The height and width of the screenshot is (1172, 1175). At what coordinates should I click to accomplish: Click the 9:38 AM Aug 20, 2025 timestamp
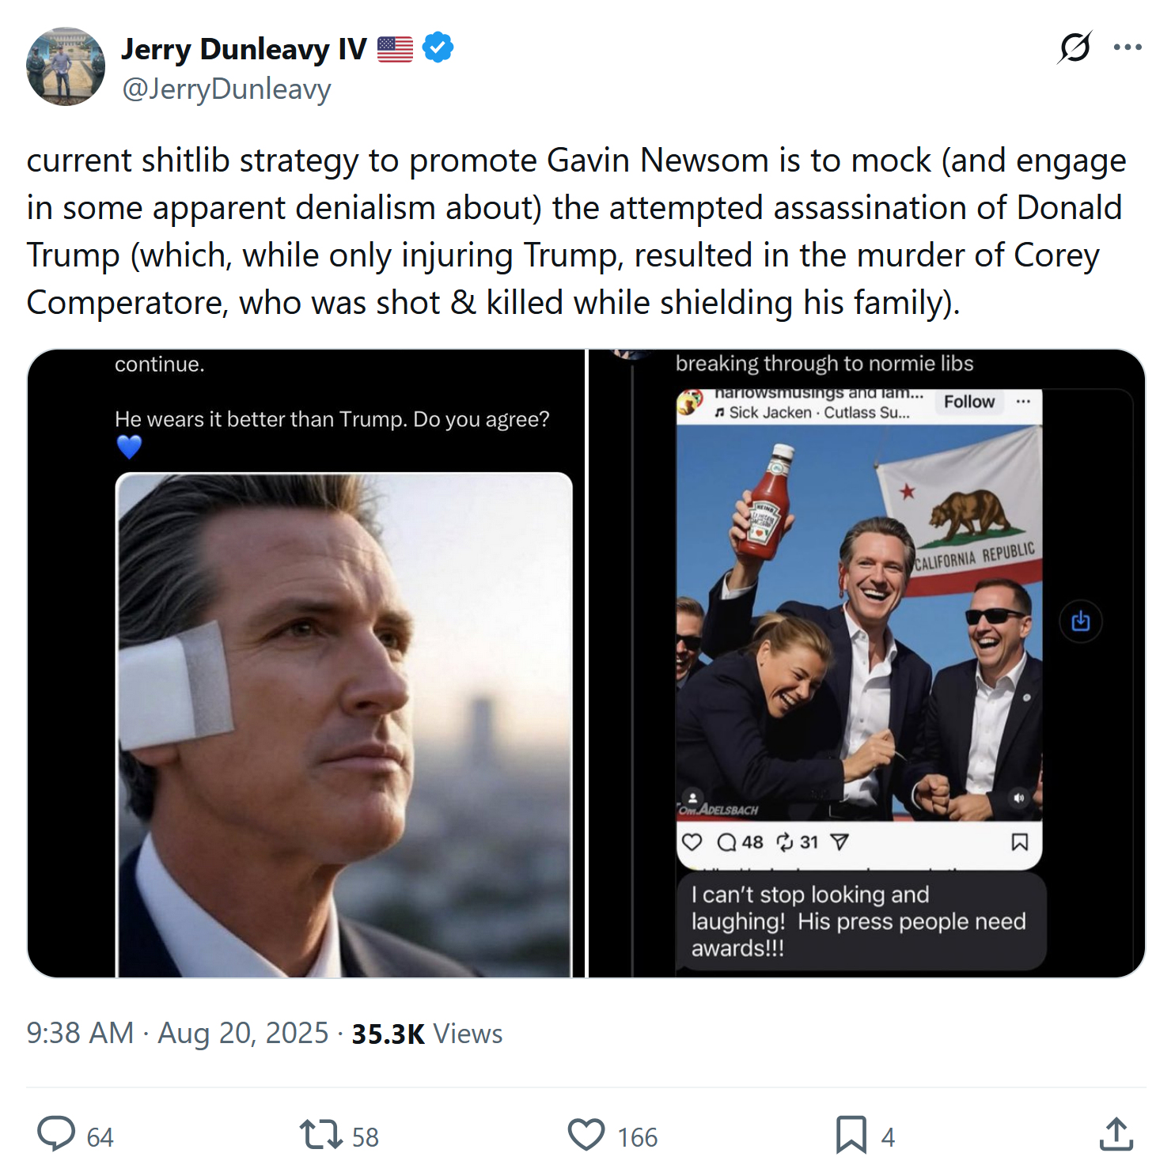coord(177,1034)
